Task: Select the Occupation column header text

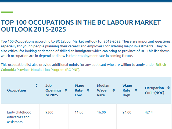Action: click(17, 90)
